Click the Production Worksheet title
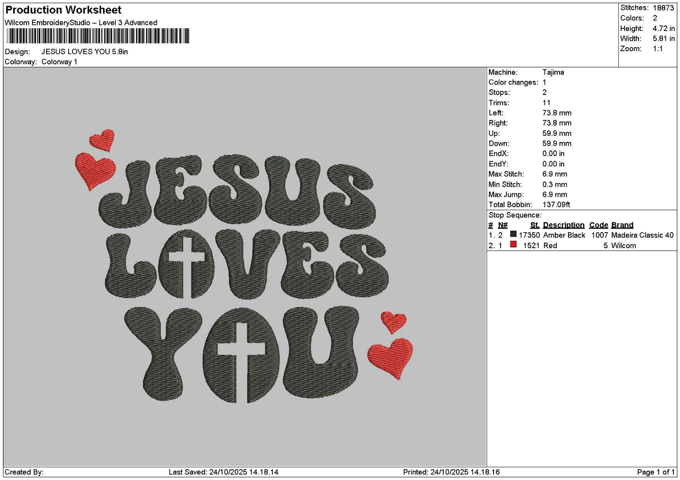Screen dimensions: 680x480 63,10
